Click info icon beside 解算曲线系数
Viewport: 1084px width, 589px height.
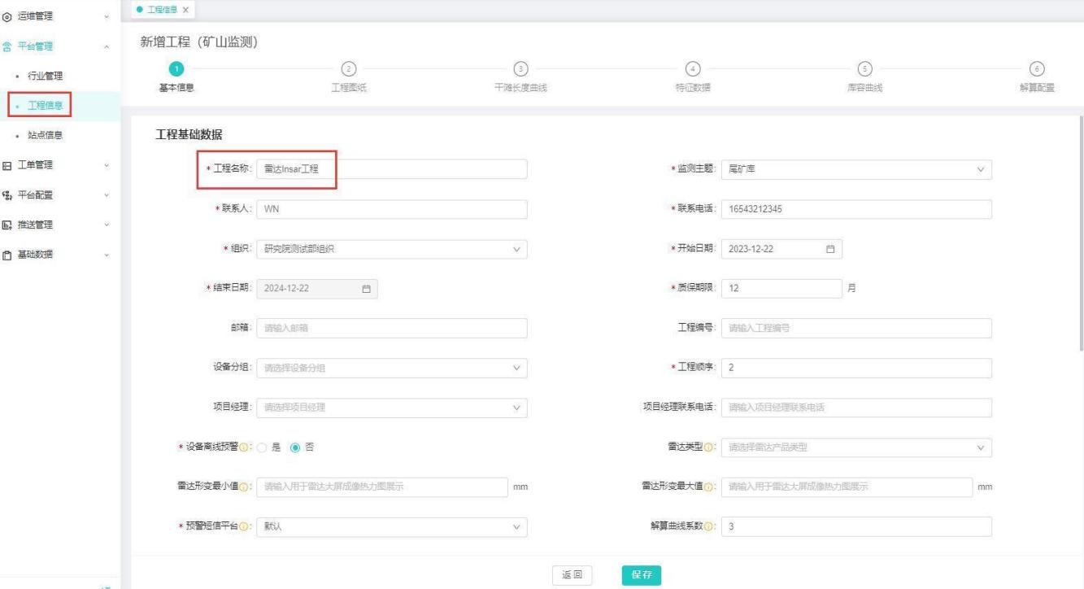pyautogui.click(x=708, y=526)
